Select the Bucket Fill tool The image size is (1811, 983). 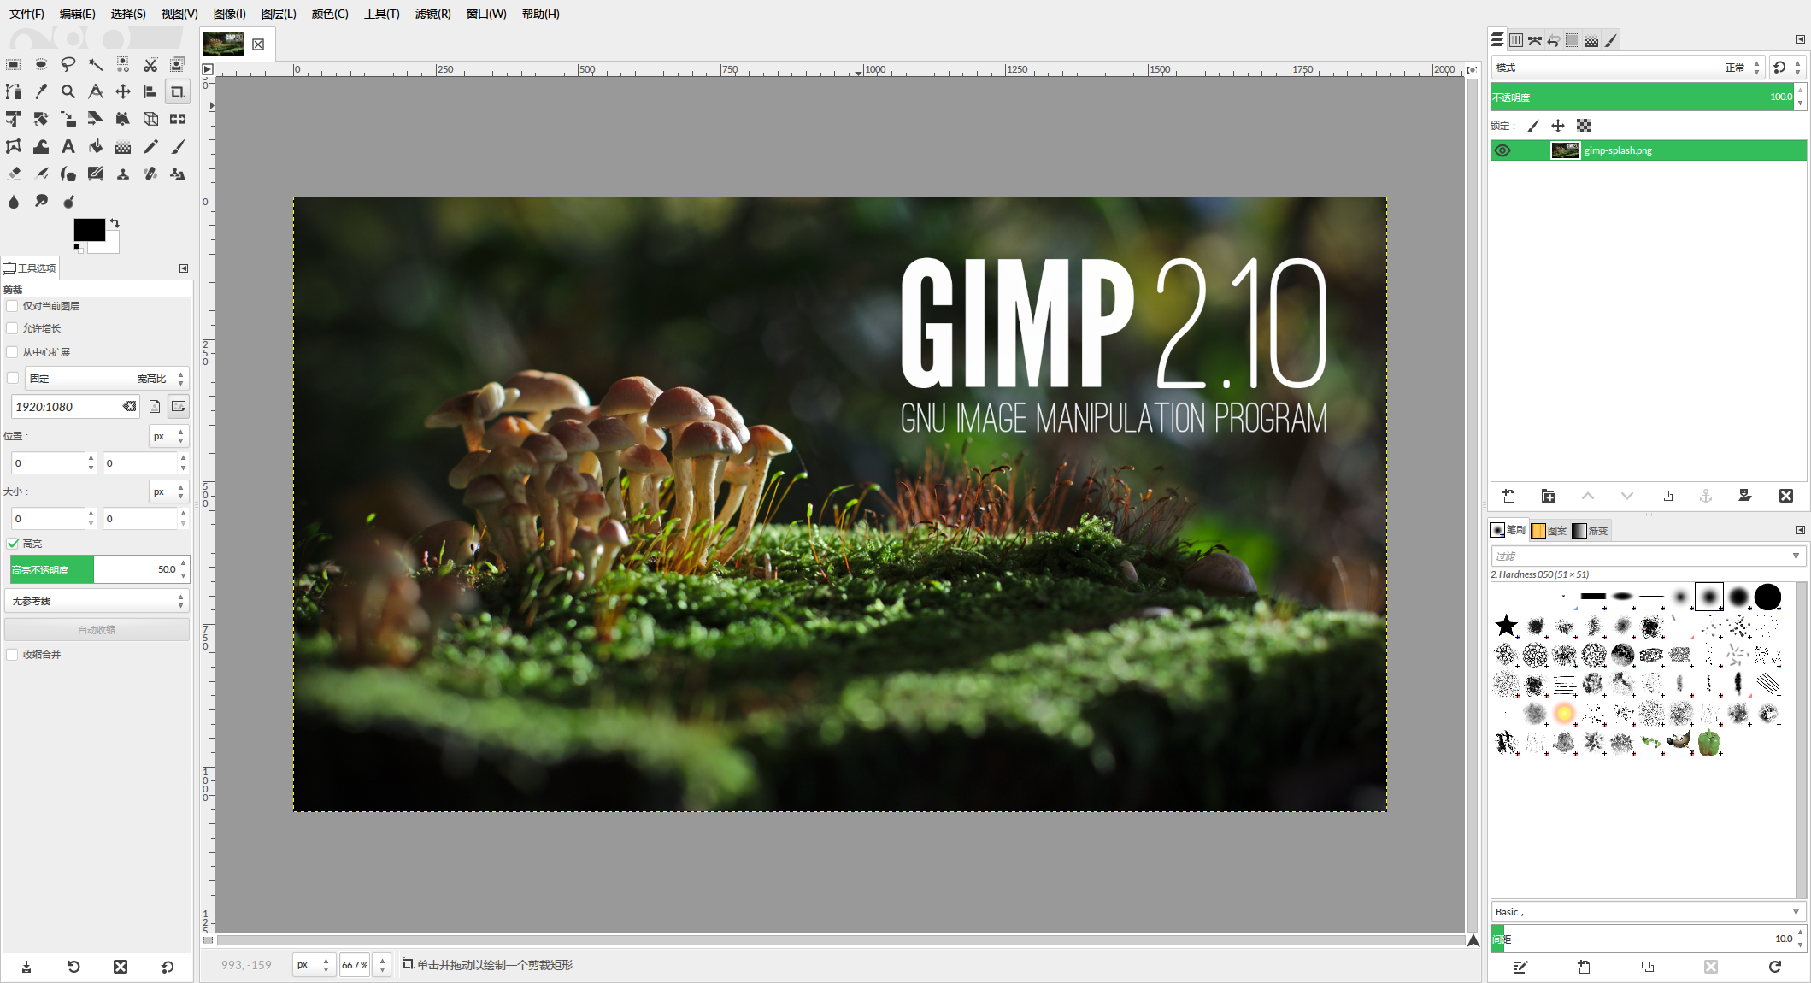[96, 147]
